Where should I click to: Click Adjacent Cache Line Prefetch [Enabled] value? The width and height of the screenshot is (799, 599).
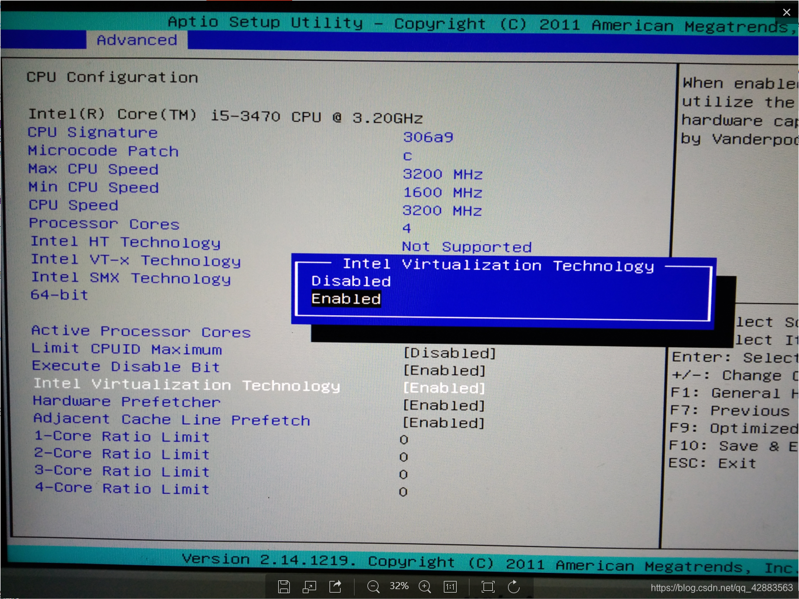(x=444, y=423)
